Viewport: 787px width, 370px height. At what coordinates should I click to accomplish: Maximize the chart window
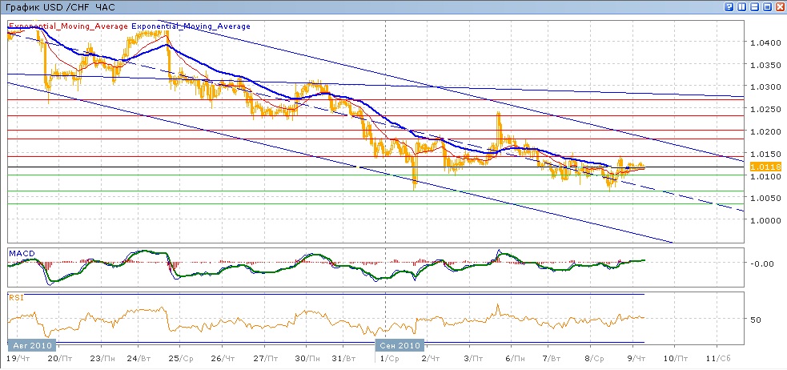click(768, 6)
